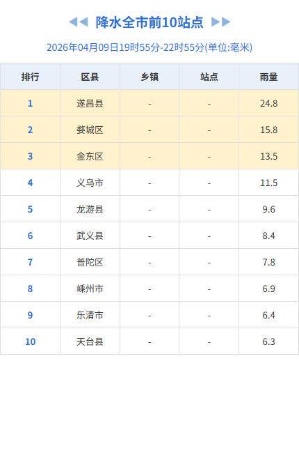Select the 武义县 cell
Viewport: 299px width, 453px height.
[90, 236]
